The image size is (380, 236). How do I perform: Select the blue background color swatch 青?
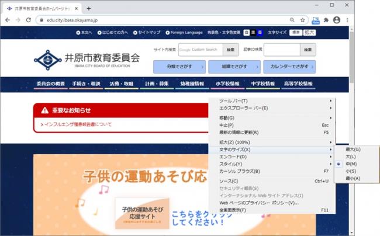[x=260, y=33]
